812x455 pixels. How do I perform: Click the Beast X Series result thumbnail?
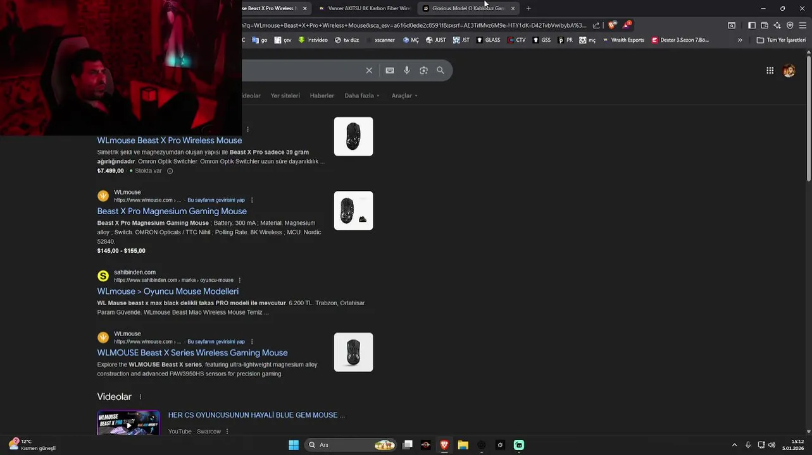click(x=353, y=352)
